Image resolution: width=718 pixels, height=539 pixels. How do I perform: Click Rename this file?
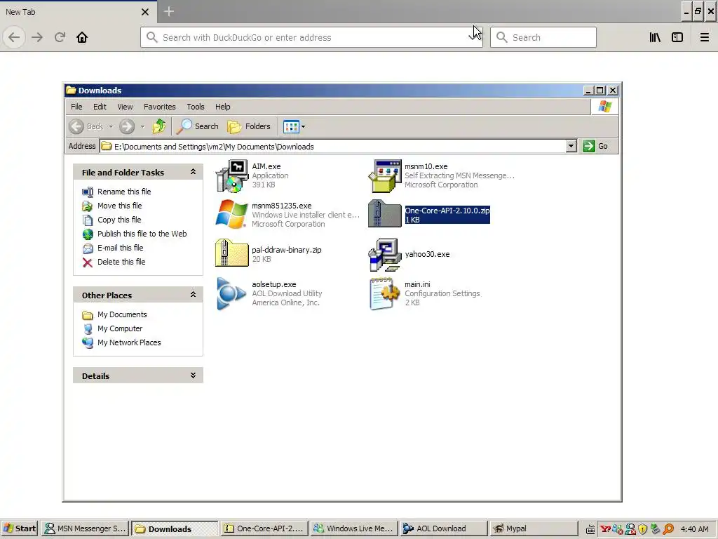click(x=117, y=192)
